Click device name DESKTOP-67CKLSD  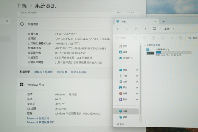point(66,34)
